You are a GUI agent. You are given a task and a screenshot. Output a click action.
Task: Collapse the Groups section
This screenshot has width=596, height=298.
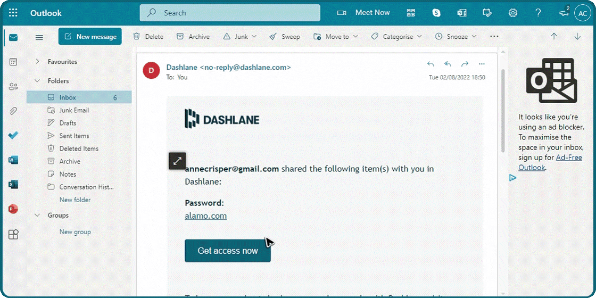(37, 215)
